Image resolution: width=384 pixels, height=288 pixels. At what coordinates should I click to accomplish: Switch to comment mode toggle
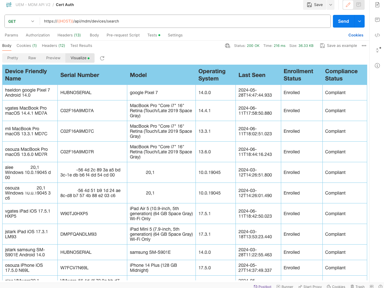[x=359, y=5]
